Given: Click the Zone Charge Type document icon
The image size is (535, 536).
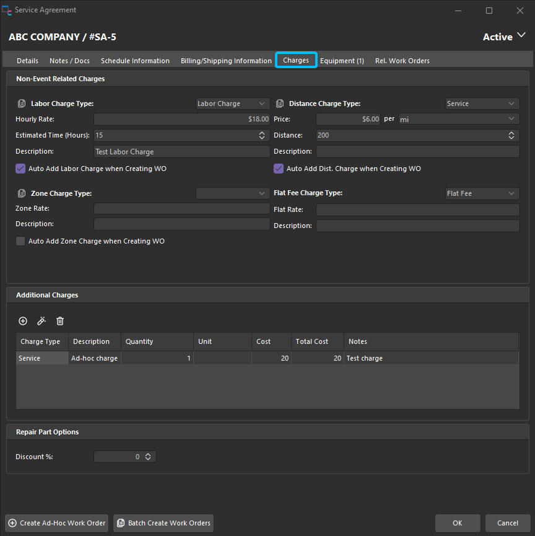Looking at the screenshot, I should (22, 193).
